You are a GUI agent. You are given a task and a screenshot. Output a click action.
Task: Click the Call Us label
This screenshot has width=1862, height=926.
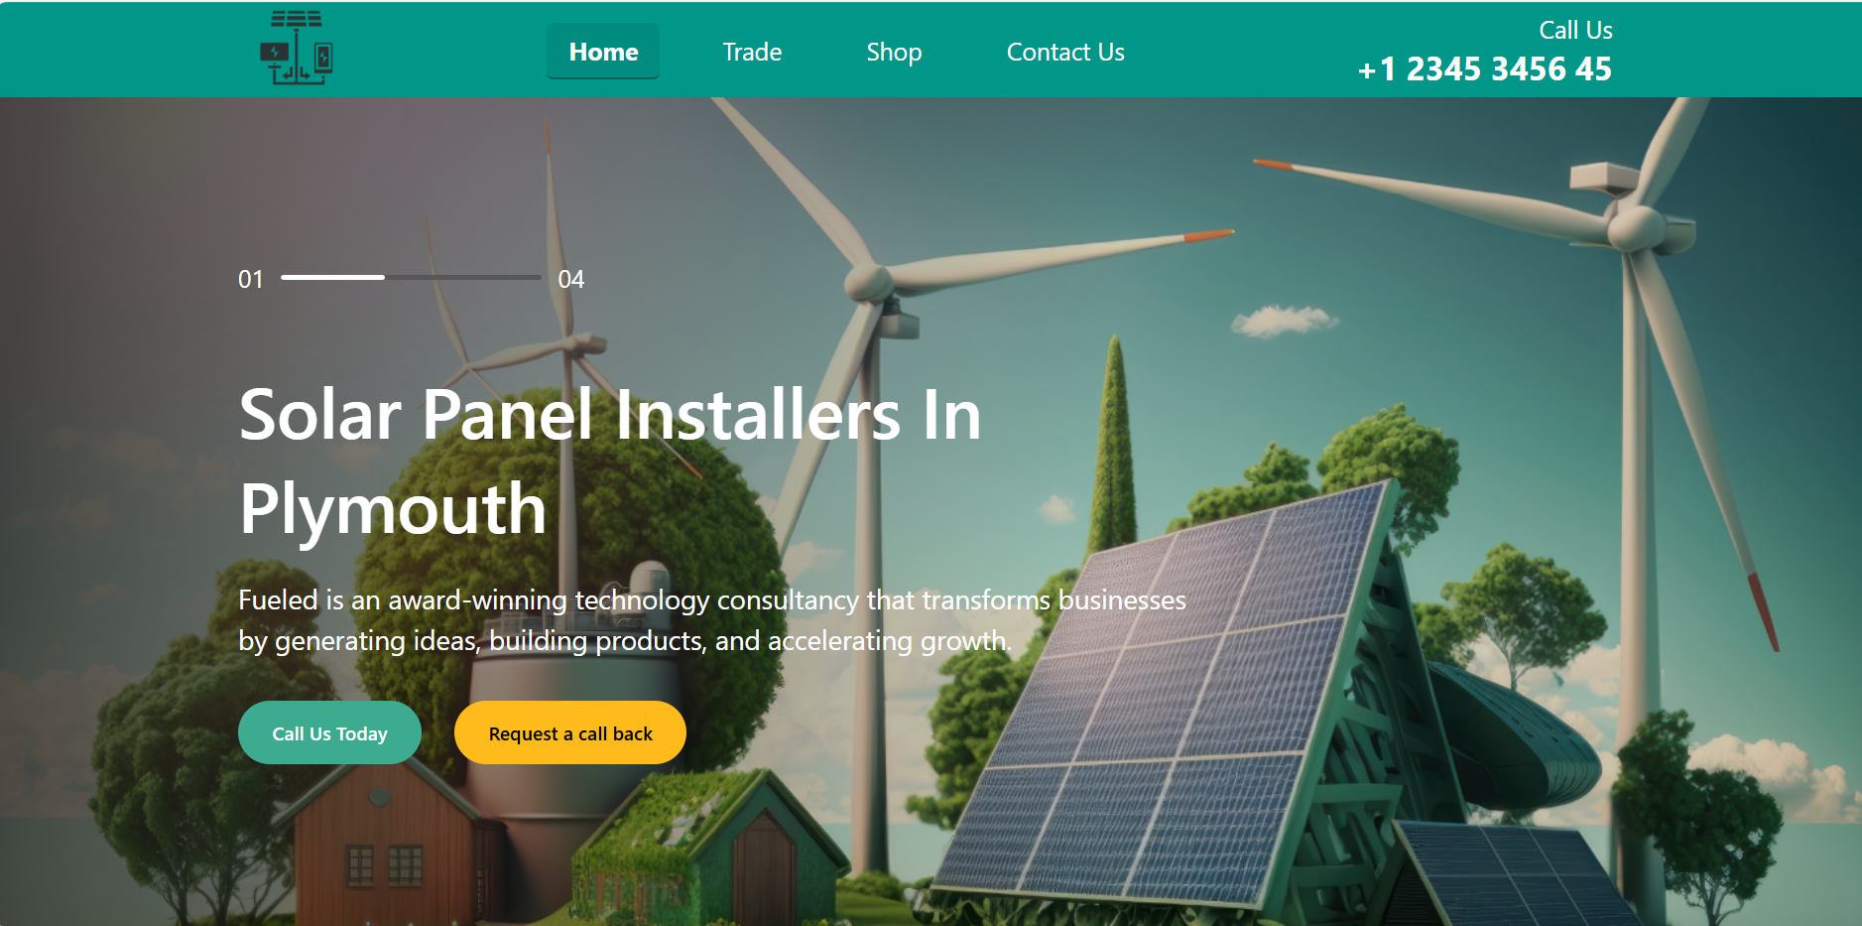coord(1575,29)
